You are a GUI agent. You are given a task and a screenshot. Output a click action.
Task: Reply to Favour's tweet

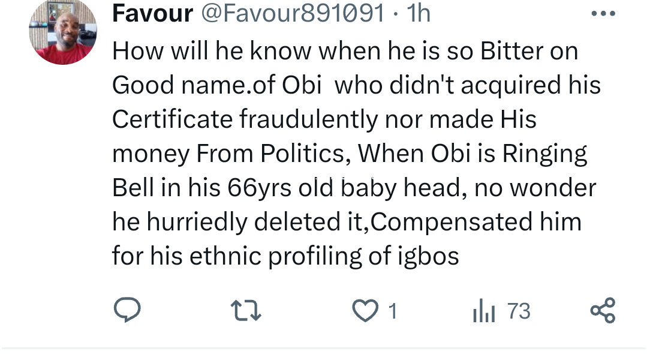[127, 311]
